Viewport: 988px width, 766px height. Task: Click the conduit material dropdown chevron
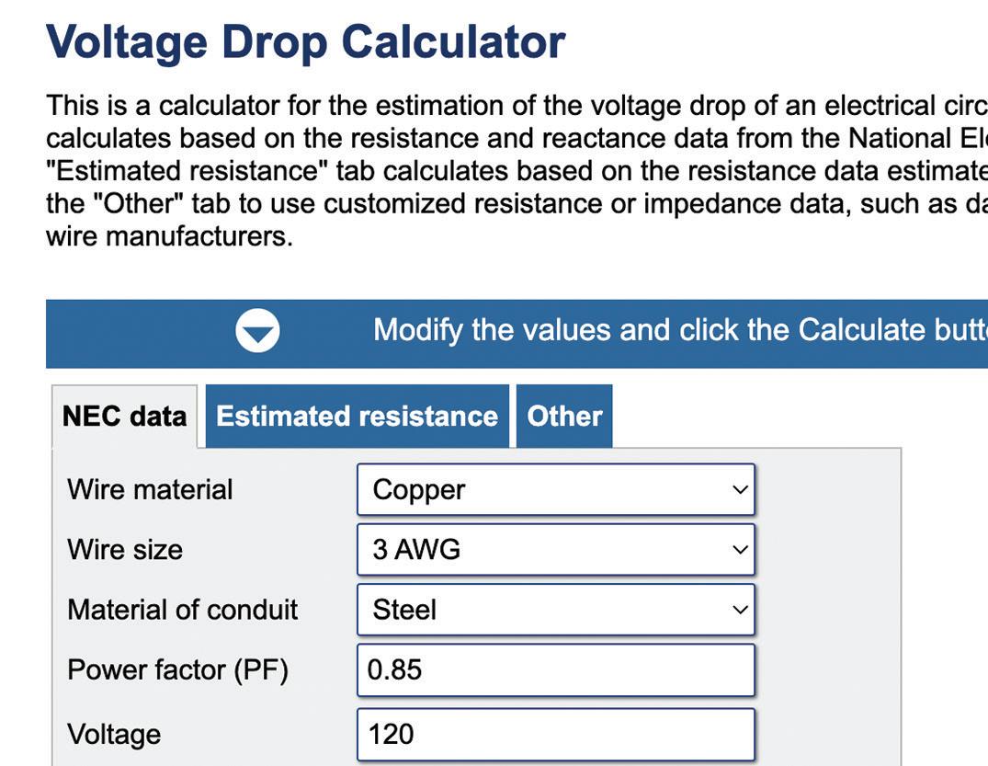740,610
